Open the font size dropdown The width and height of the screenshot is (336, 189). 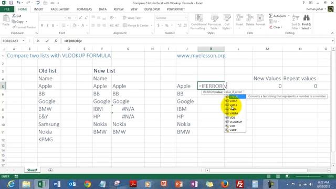pyautogui.click(x=76, y=18)
